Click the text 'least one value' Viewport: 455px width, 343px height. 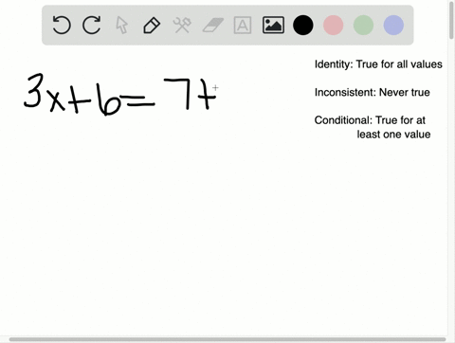point(393,135)
